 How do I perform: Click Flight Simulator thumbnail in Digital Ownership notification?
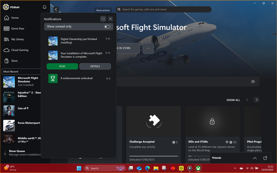point(53,41)
